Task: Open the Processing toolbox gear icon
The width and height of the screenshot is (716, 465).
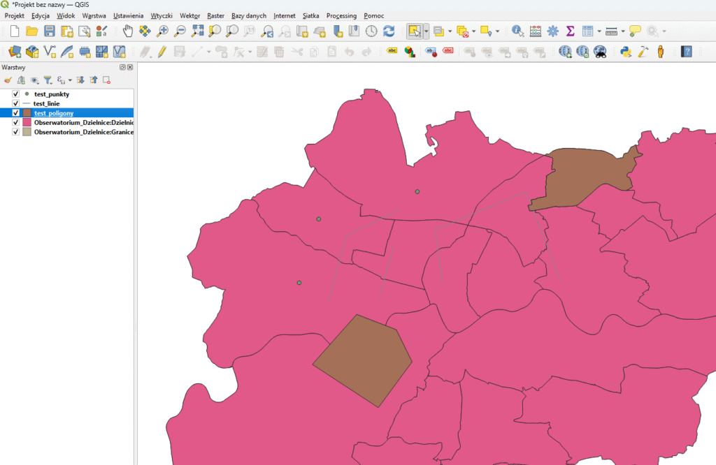Action: pos(552,31)
